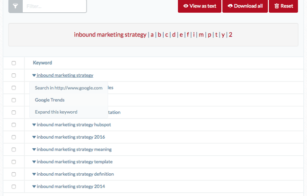Jump to letter 'e' suggestions
The width and height of the screenshot is (307, 196).
coord(181,35)
